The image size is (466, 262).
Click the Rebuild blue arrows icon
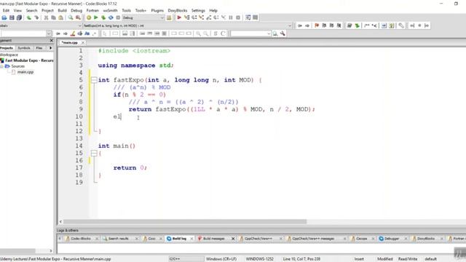point(111,17)
